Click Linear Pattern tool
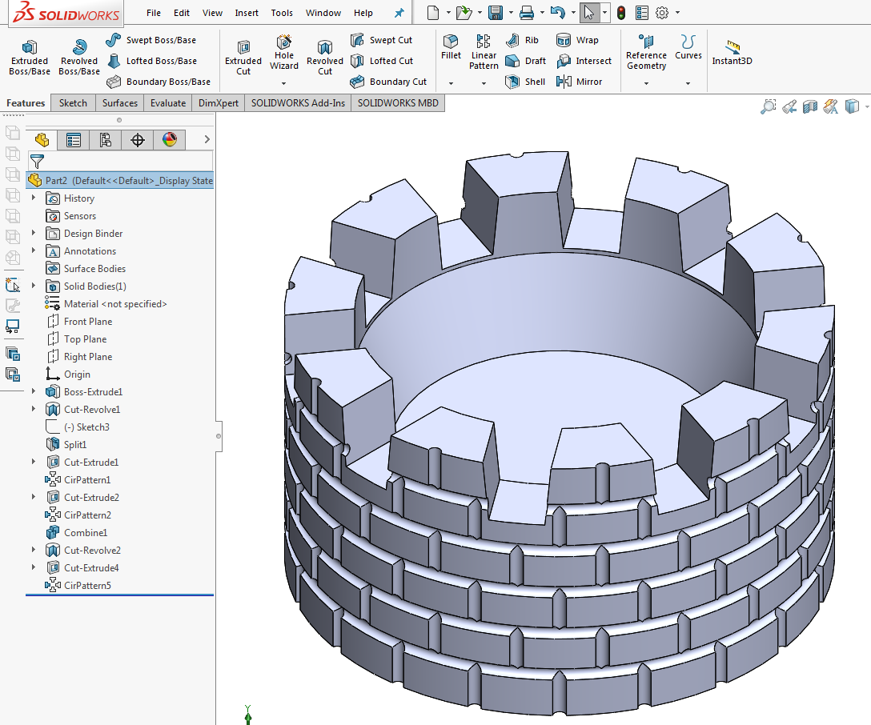Screen dimensions: 871x725 tap(484, 52)
